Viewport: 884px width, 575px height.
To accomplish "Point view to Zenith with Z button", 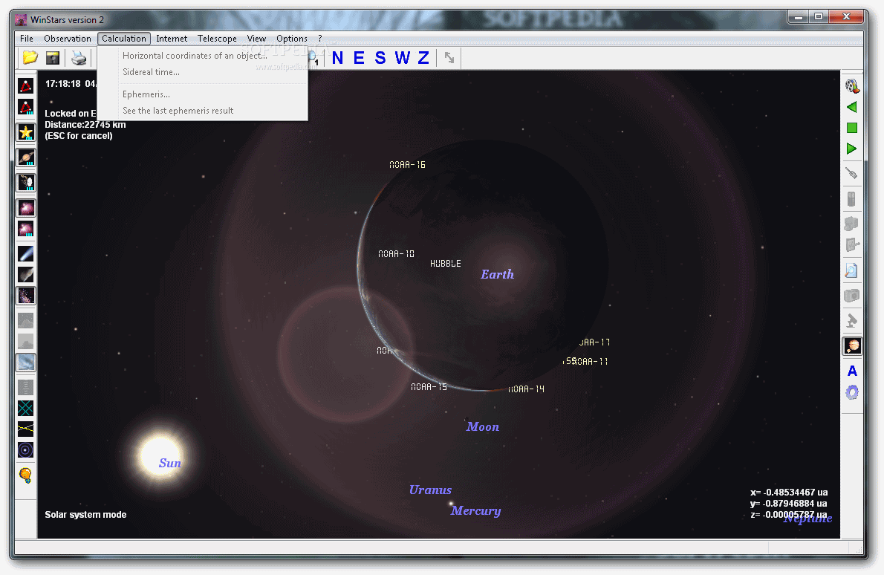I will coord(423,57).
